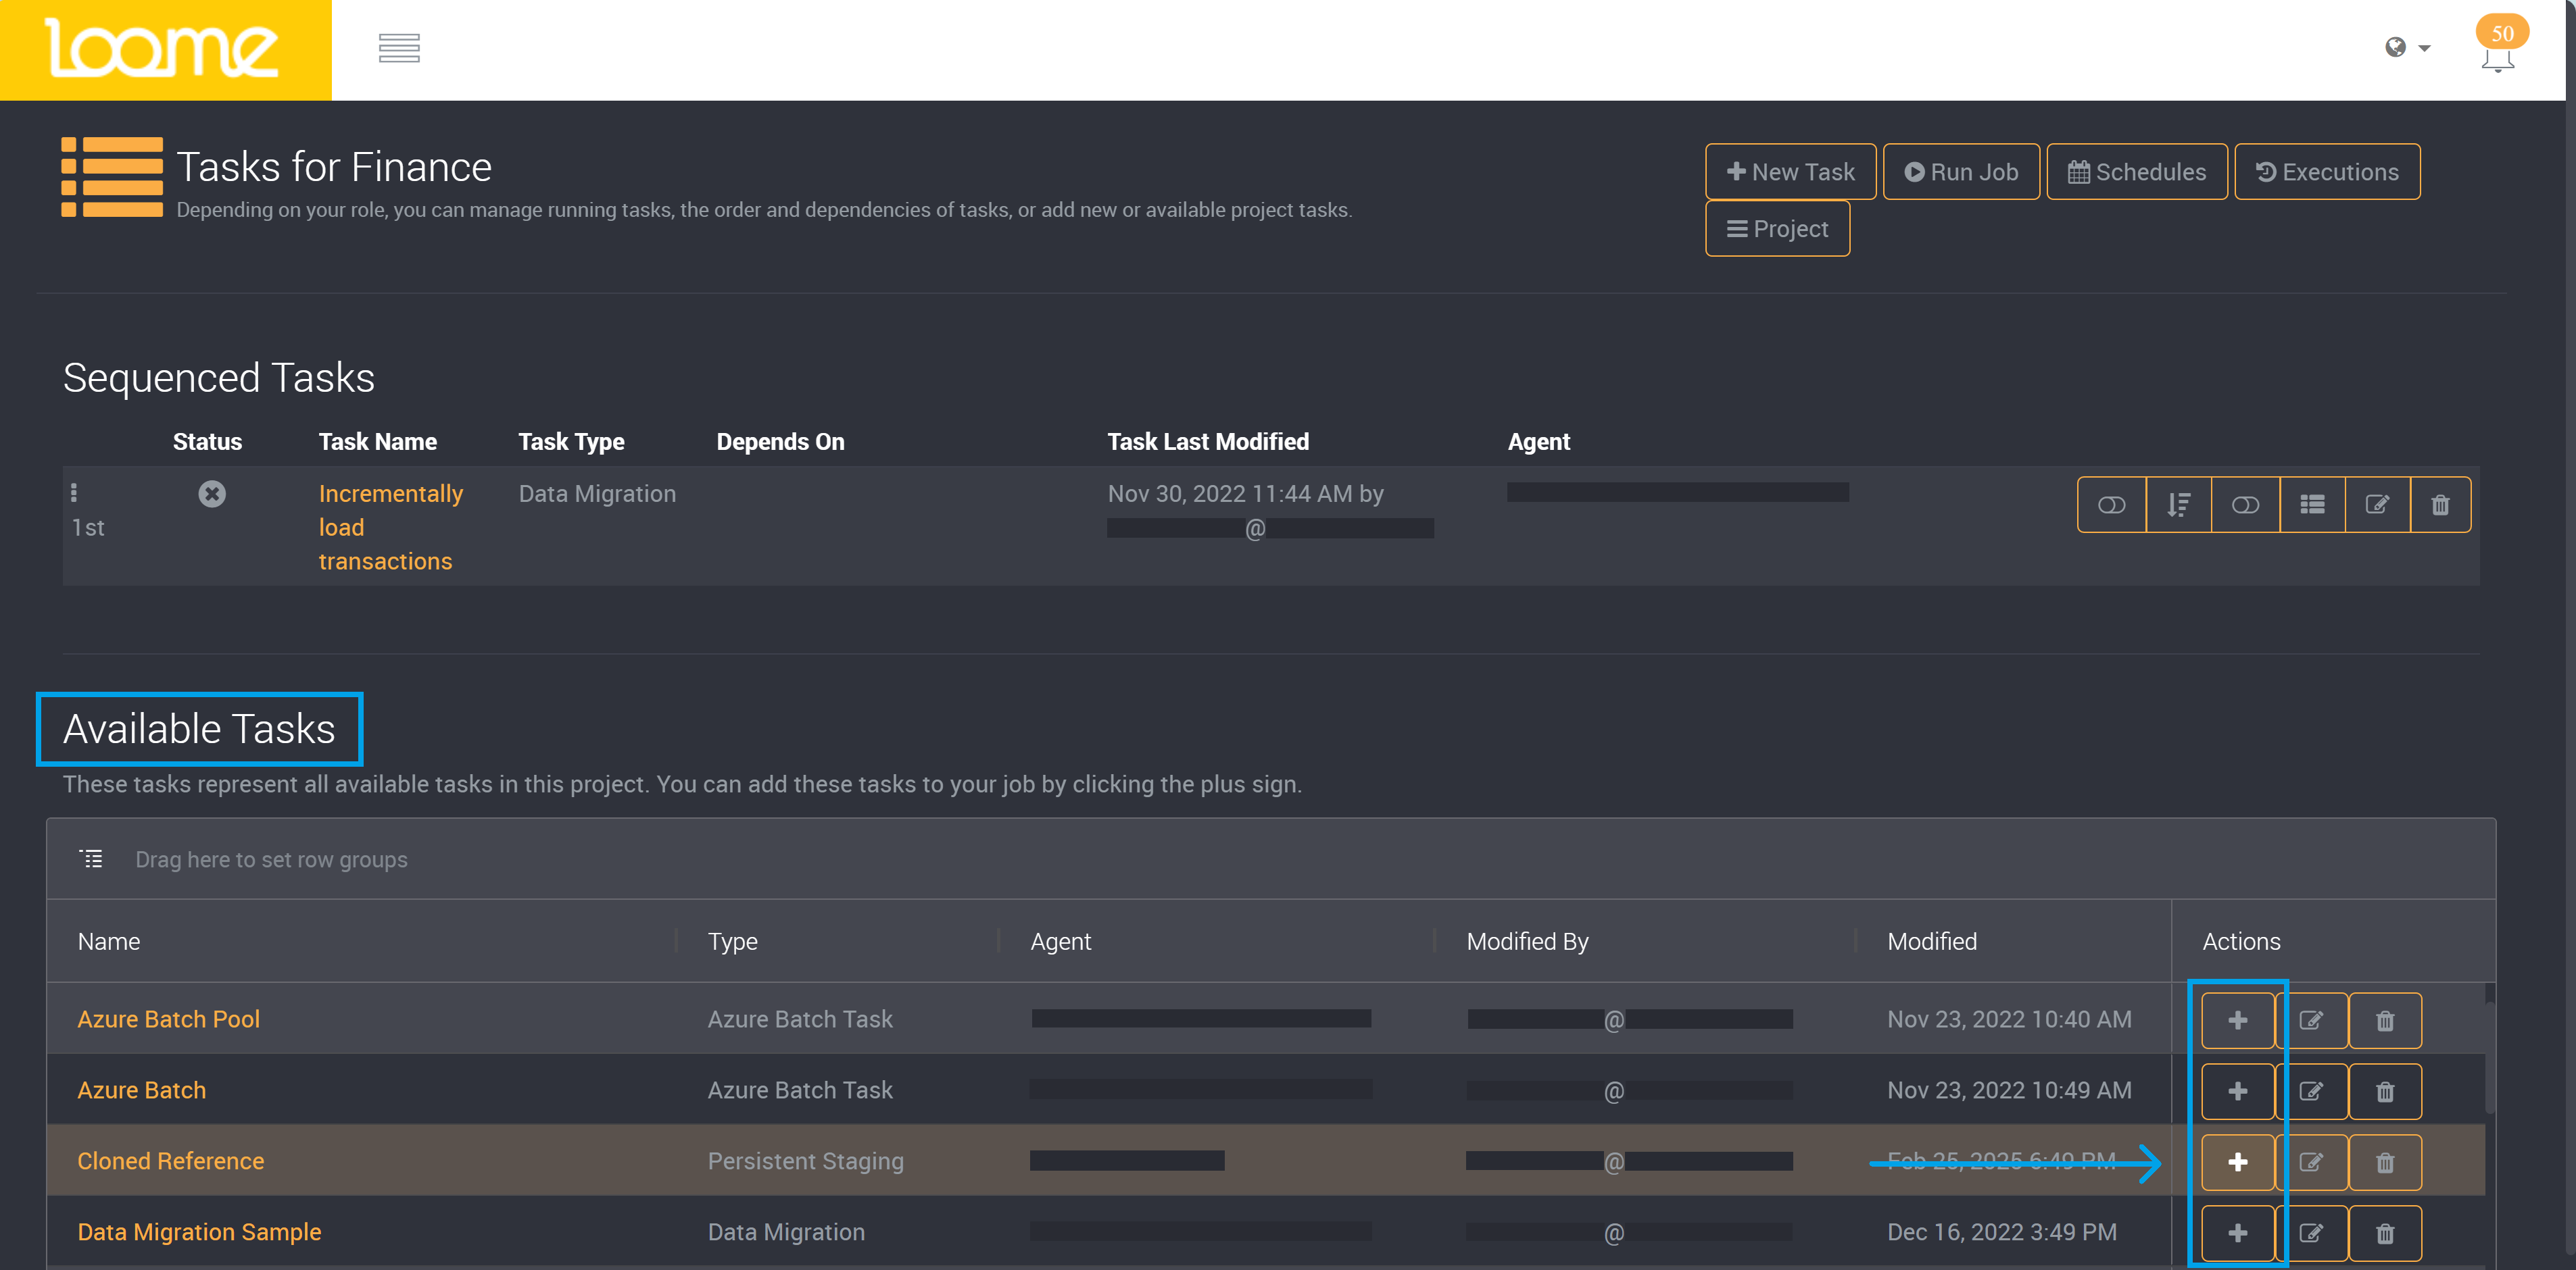Edit the Incrementally load transactions task
2576x1270 pixels.
tap(2377, 505)
